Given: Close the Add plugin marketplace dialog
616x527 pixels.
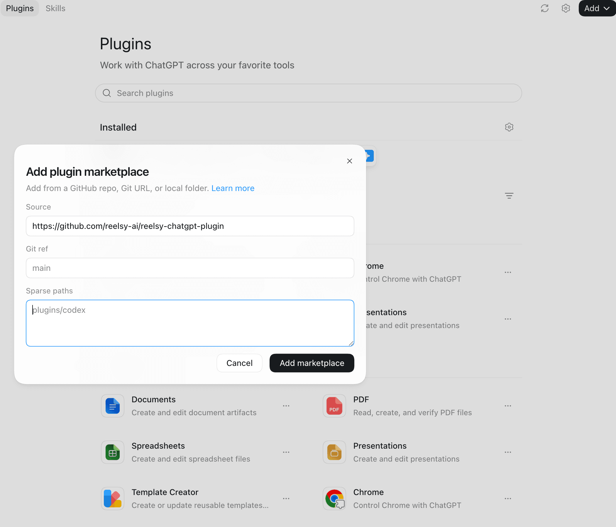Looking at the screenshot, I should click(349, 161).
